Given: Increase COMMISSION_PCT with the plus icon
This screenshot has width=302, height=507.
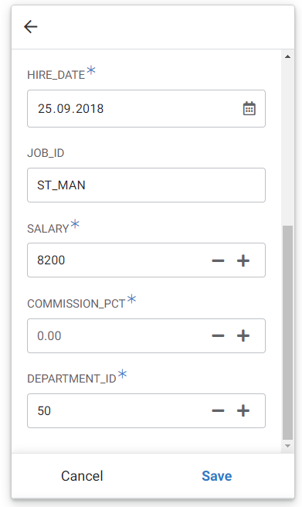Looking at the screenshot, I should [243, 335].
